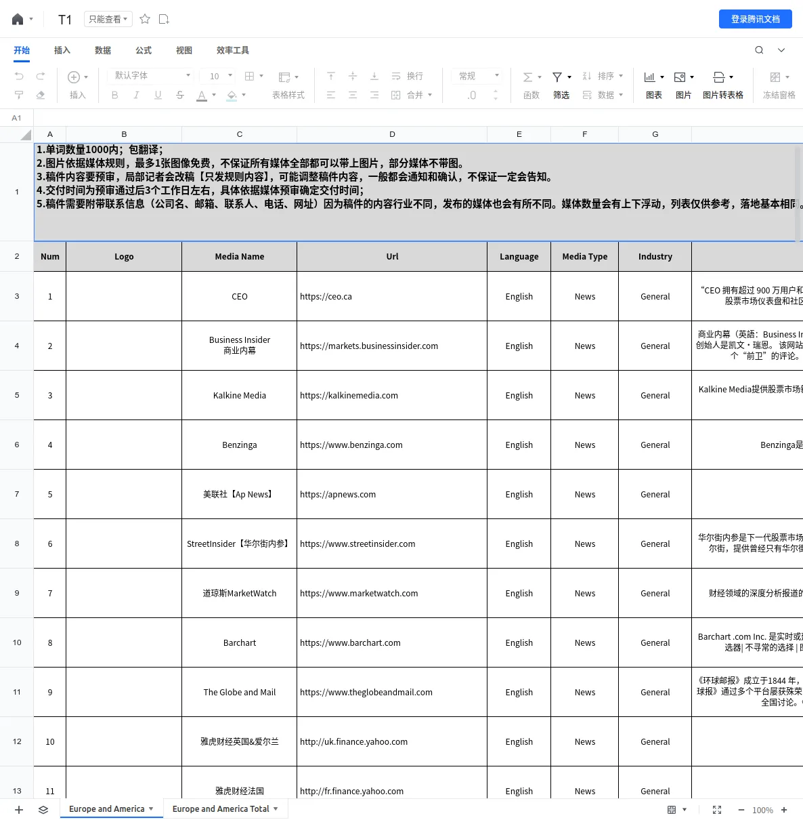Zoom in with the plus button
The width and height of the screenshot is (803, 820).
(x=784, y=810)
